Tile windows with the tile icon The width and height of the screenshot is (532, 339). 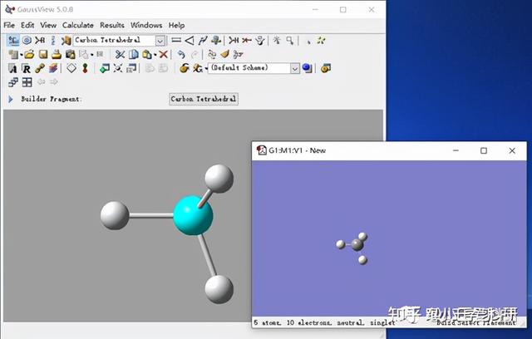tap(27, 82)
